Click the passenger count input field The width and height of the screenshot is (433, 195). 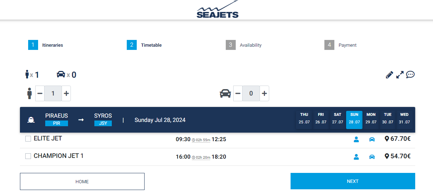coord(53,93)
